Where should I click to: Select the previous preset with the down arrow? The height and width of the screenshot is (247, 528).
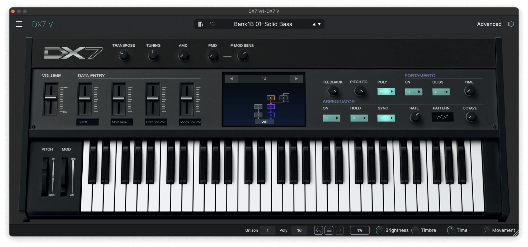(x=319, y=24)
